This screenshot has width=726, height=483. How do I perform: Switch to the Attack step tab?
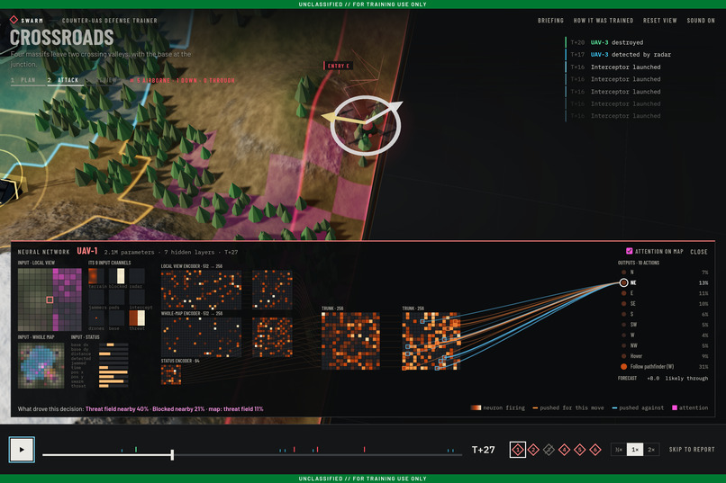click(63, 80)
